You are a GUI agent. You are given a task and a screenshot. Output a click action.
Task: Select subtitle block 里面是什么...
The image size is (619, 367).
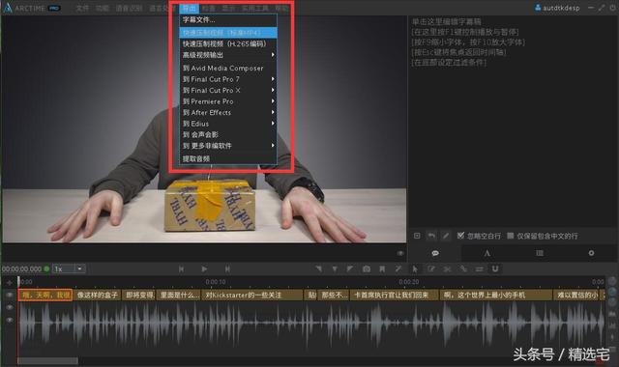coord(178,295)
